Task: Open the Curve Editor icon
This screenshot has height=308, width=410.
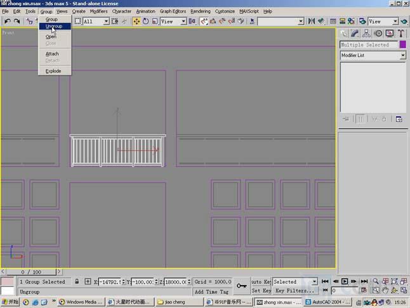Action: [333, 21]
